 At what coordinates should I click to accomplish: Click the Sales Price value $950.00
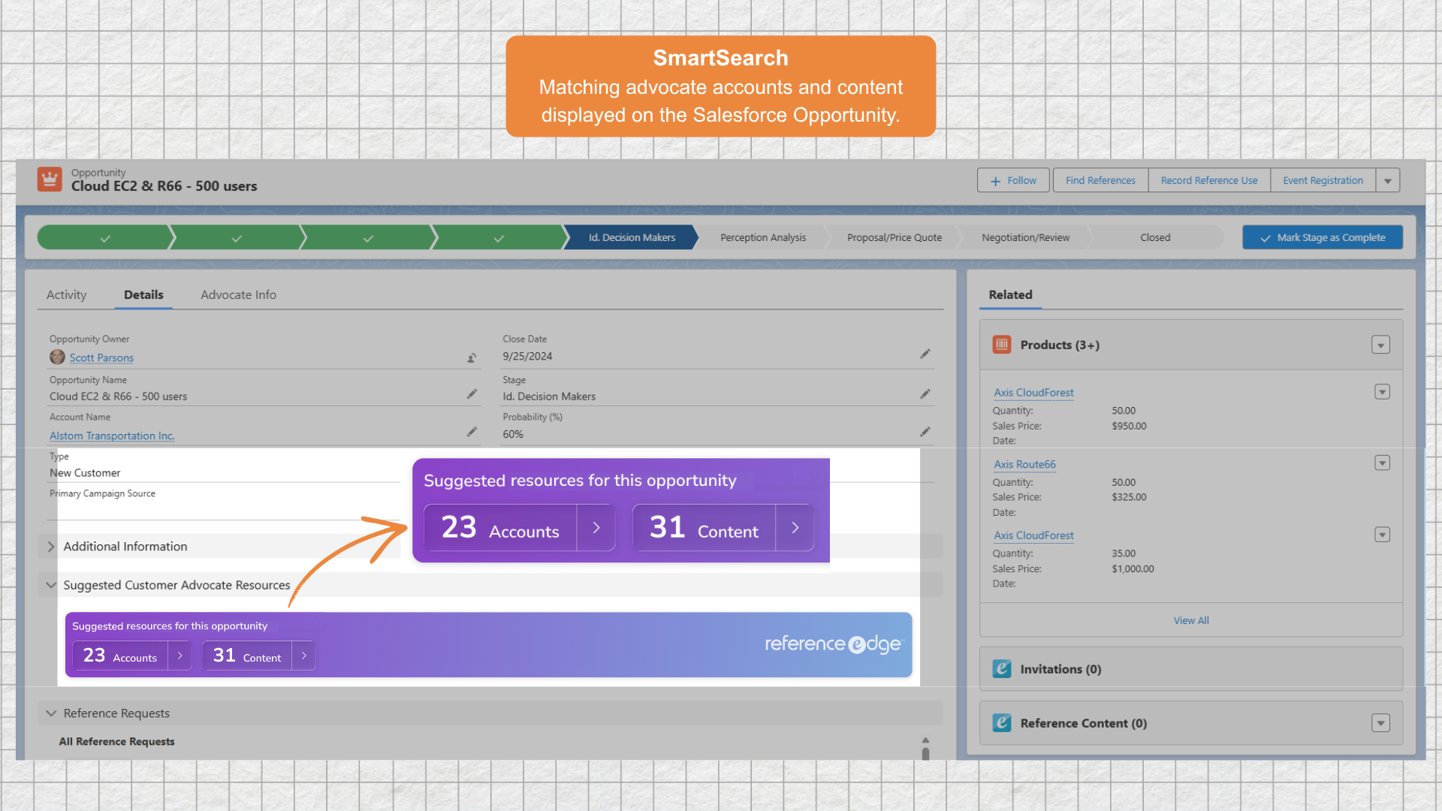(1129, 426)
